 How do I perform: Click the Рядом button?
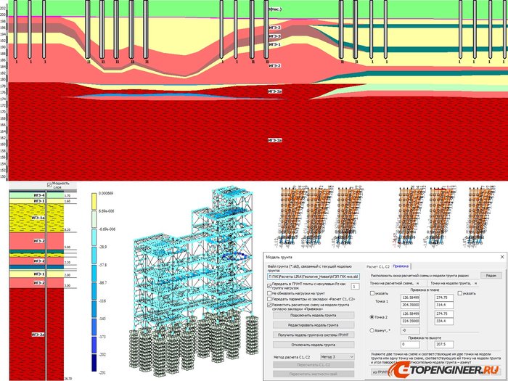491,275
